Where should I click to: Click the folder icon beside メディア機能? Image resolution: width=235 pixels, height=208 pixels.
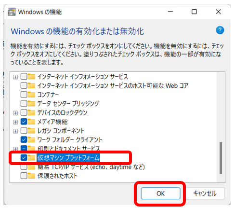(x=31, y=122)
